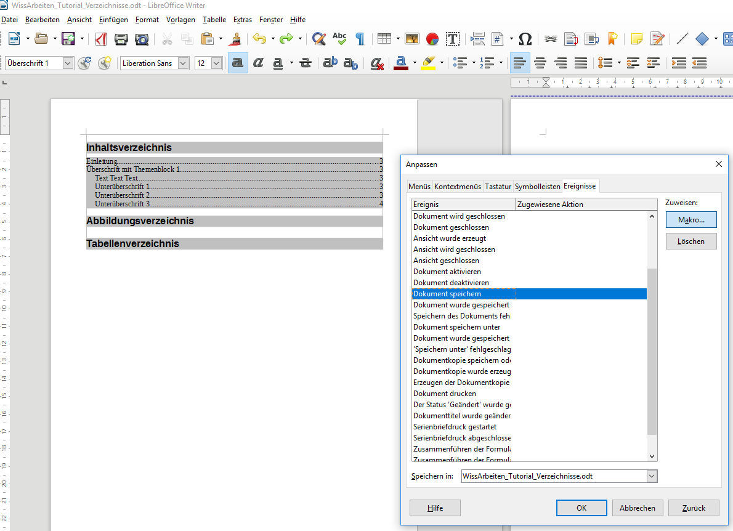Insert a field with the # icon

pyautogui.click(x=498, y=39)
